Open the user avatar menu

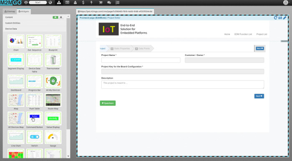pos(286,3)
